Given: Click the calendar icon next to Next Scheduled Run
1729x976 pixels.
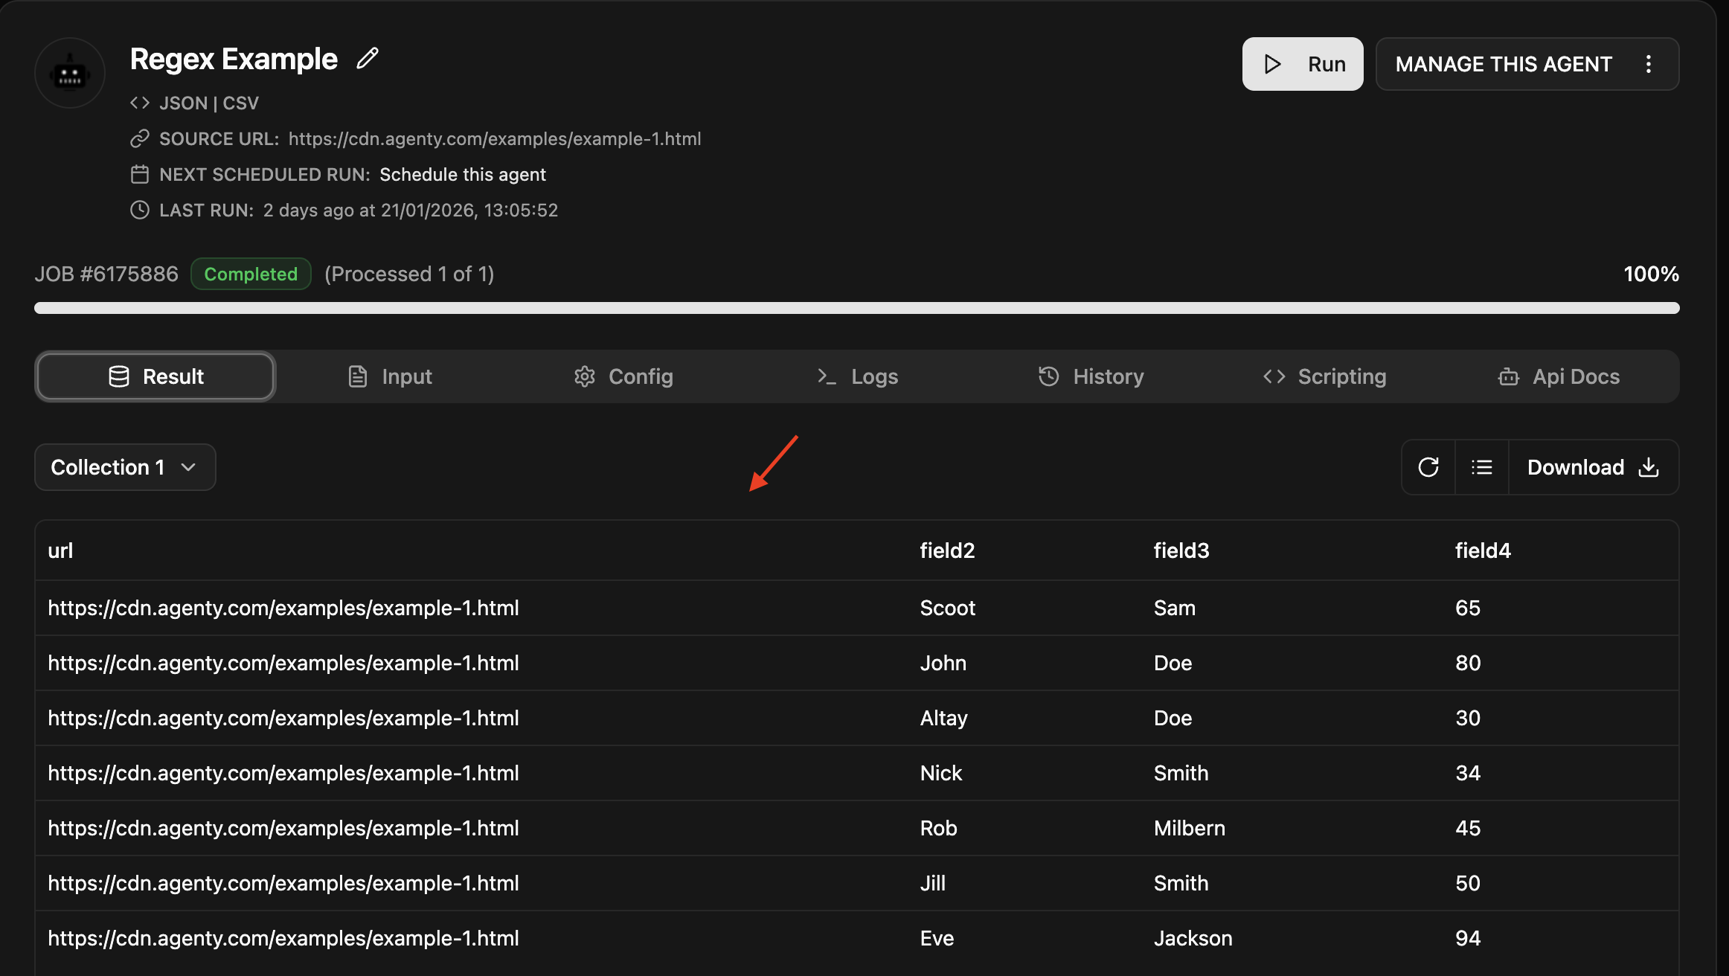Looking at the screenshot, I should [x=139, y=175].
